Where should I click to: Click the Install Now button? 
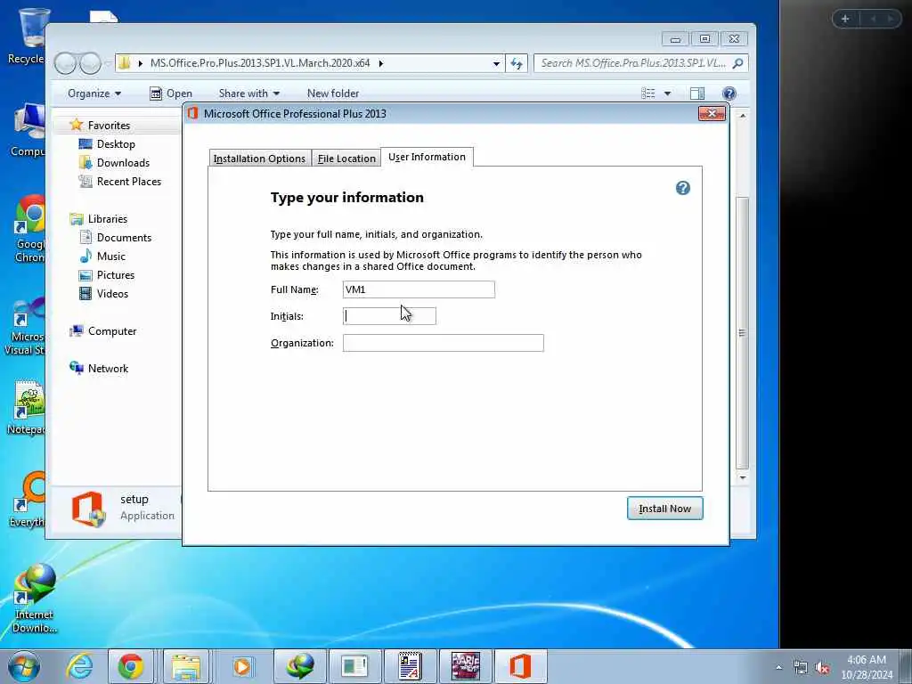[664, 509]
